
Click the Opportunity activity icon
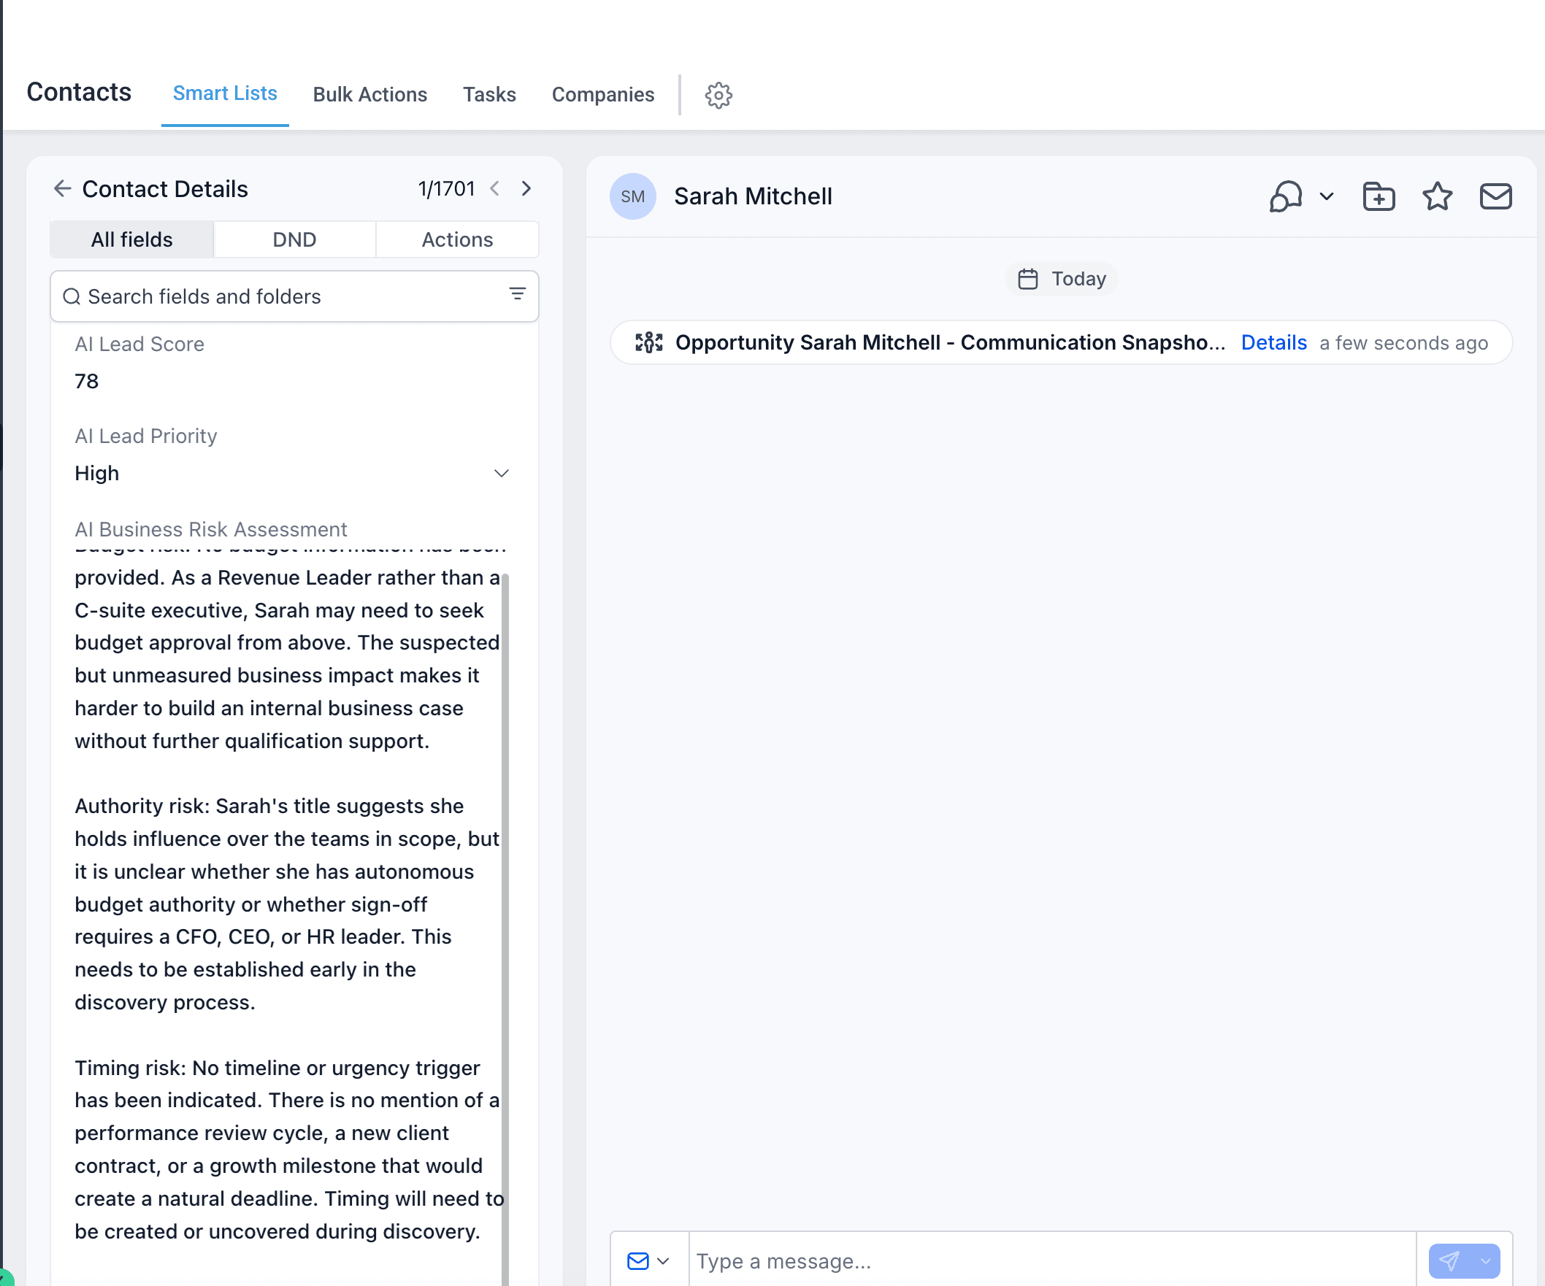649,342
